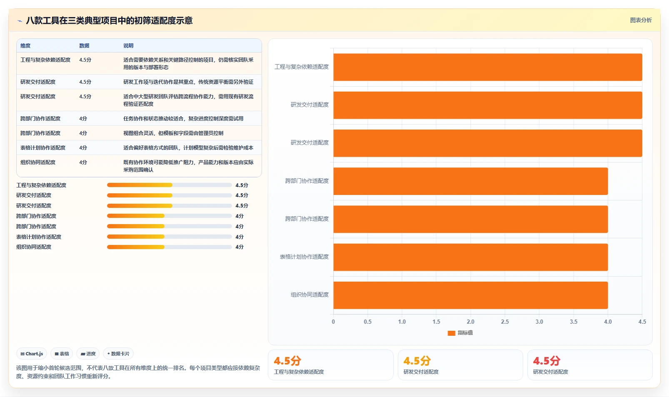
Task: Click the orange legend swatch for 指标值
Action: [x=451, y=333]
